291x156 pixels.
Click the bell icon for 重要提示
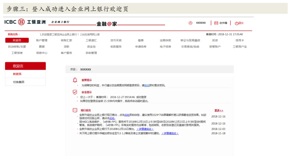pyautogui.click(x=75, y=80)
